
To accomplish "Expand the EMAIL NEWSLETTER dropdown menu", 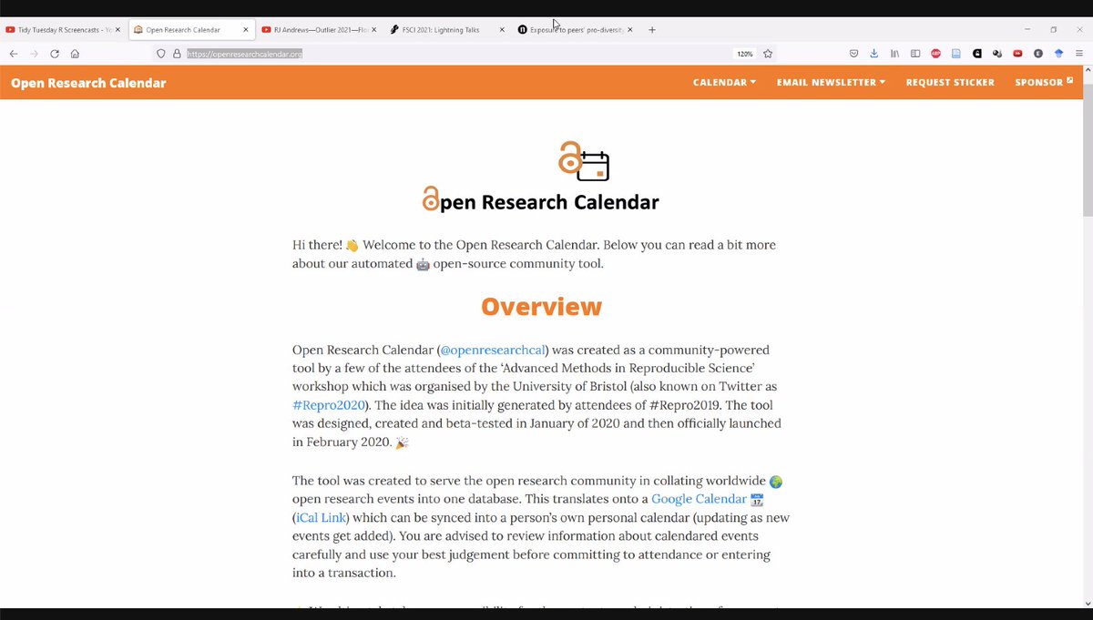I will click(x=832, y=83).
